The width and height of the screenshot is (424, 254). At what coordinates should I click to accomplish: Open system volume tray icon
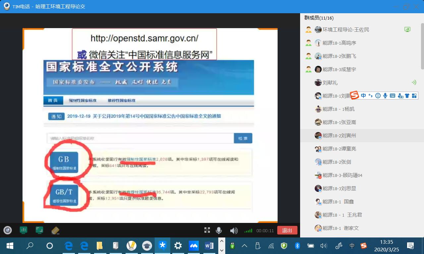coord(324,246)
